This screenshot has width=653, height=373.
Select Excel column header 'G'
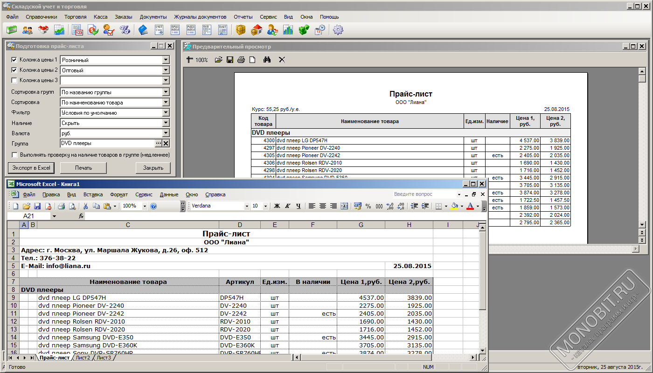[x=361, y=225]
